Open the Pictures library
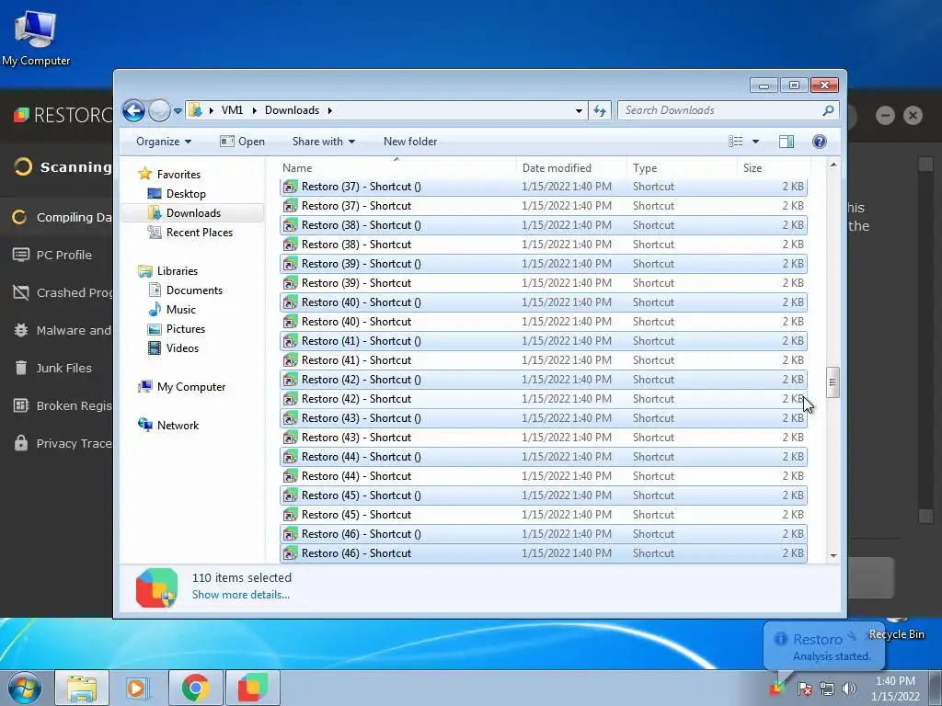The width and height of the screenshot is (942, 706). click(x=185, y=329)
